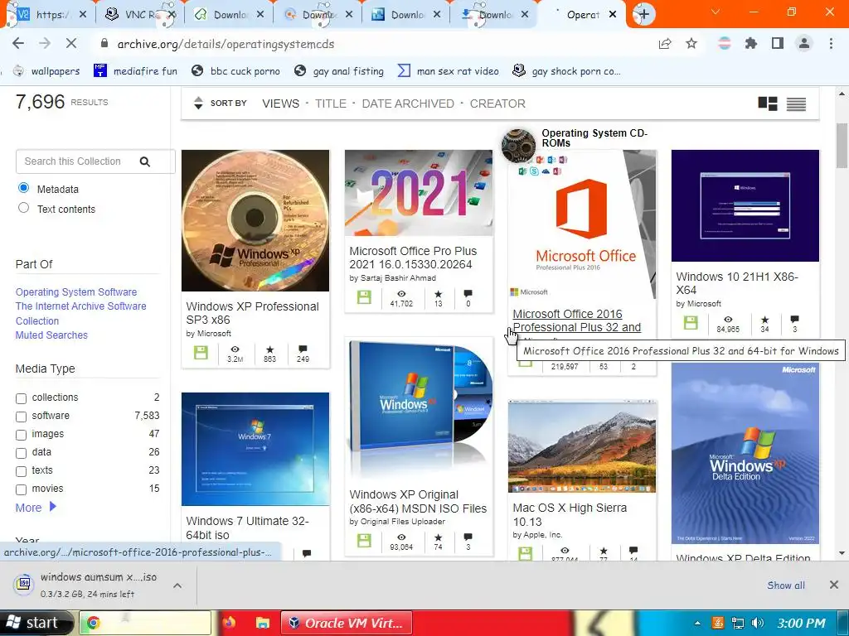
Task: Open Microsoft Office 2016 Professional Plus title link
Action: click(x=577, y=320)
